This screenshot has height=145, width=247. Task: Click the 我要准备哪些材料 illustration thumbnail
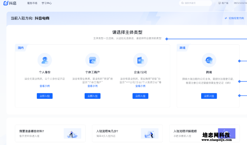pos(73,133)
